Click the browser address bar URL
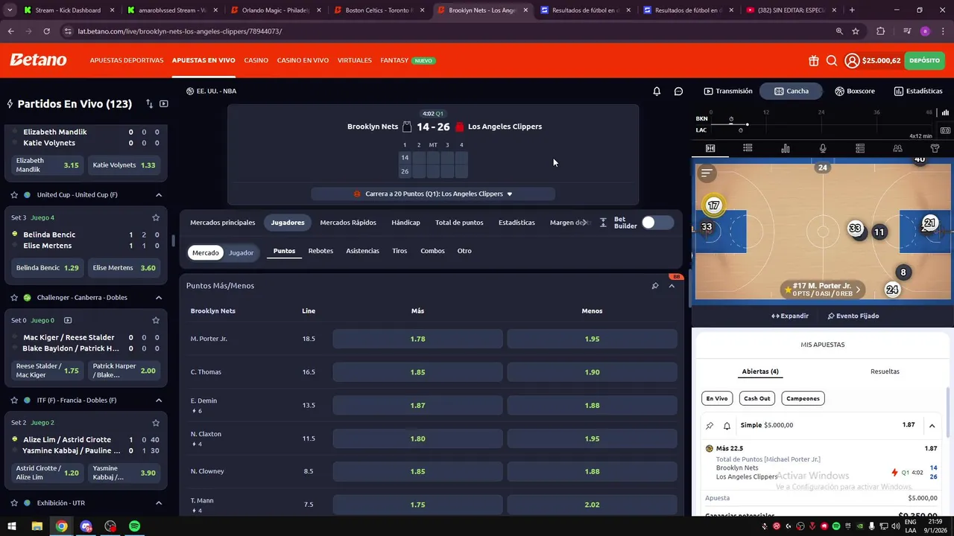954x536 pixels. [x=180, y=31]
